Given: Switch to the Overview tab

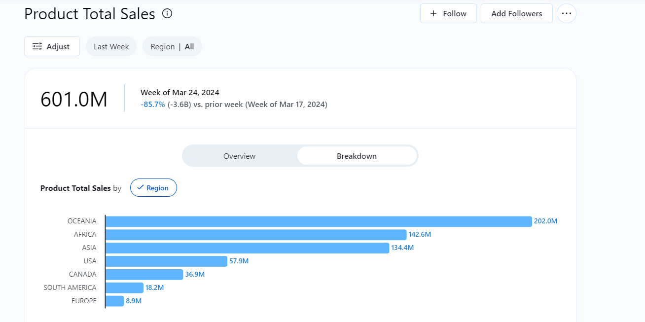Looking at the screenshot, I should tap(239, 155).
